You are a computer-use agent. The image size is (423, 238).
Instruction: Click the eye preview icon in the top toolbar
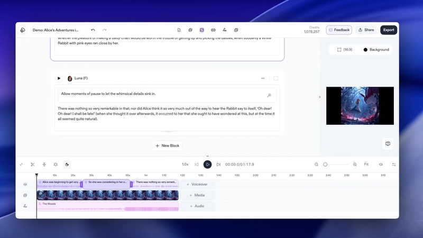click(x=213, y=30)
